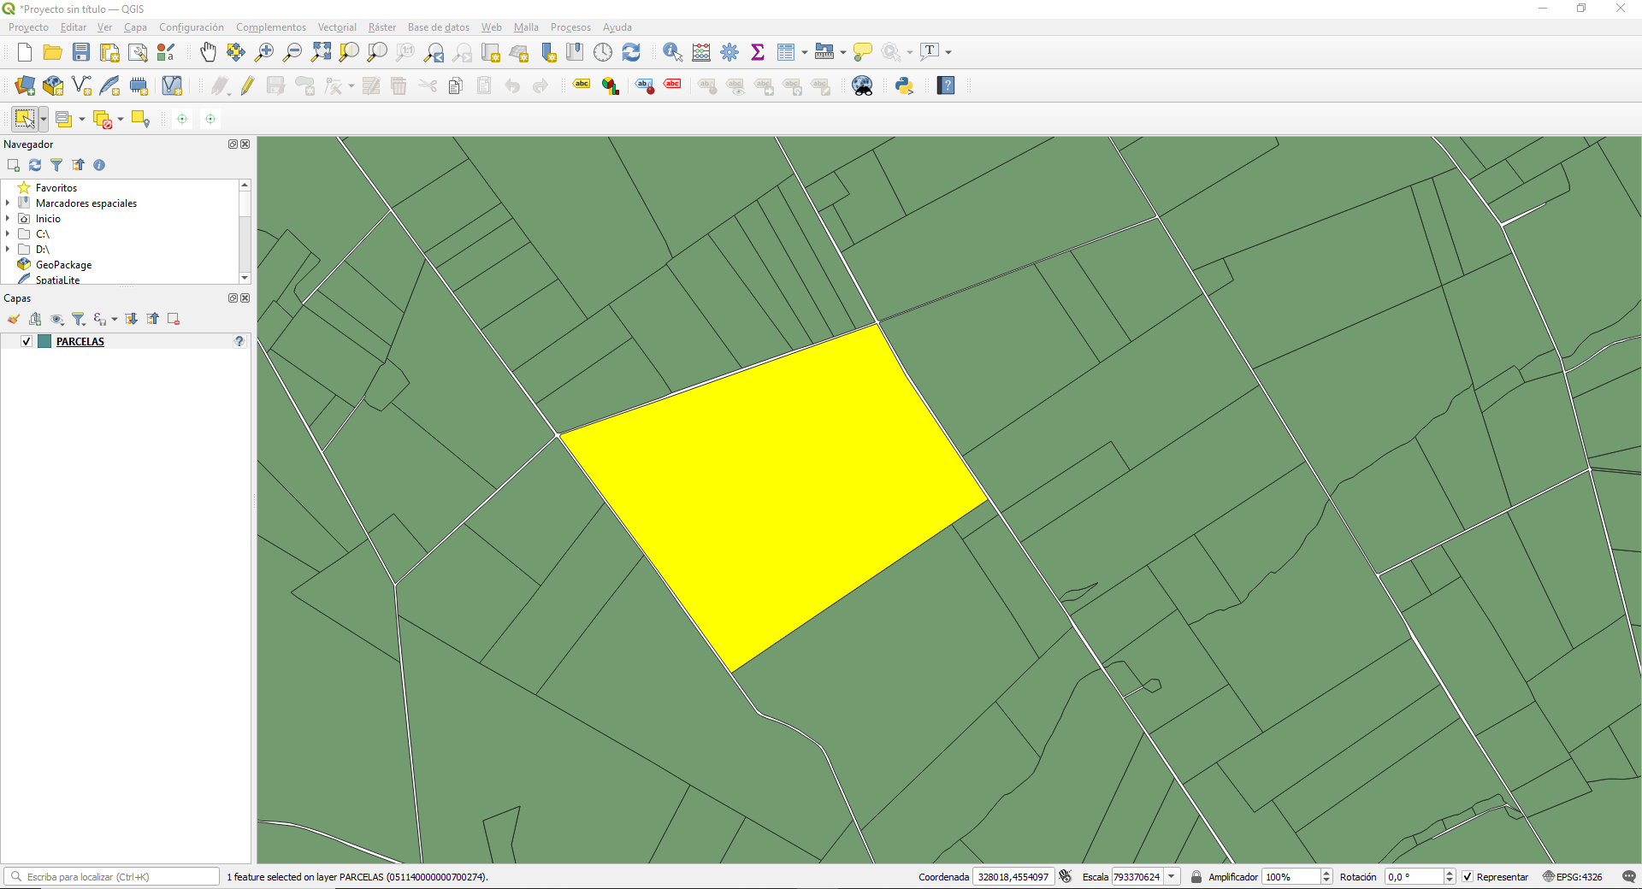The image size is (1642, 889).
Task: Open the Identify Features tool
Action: 672,52
